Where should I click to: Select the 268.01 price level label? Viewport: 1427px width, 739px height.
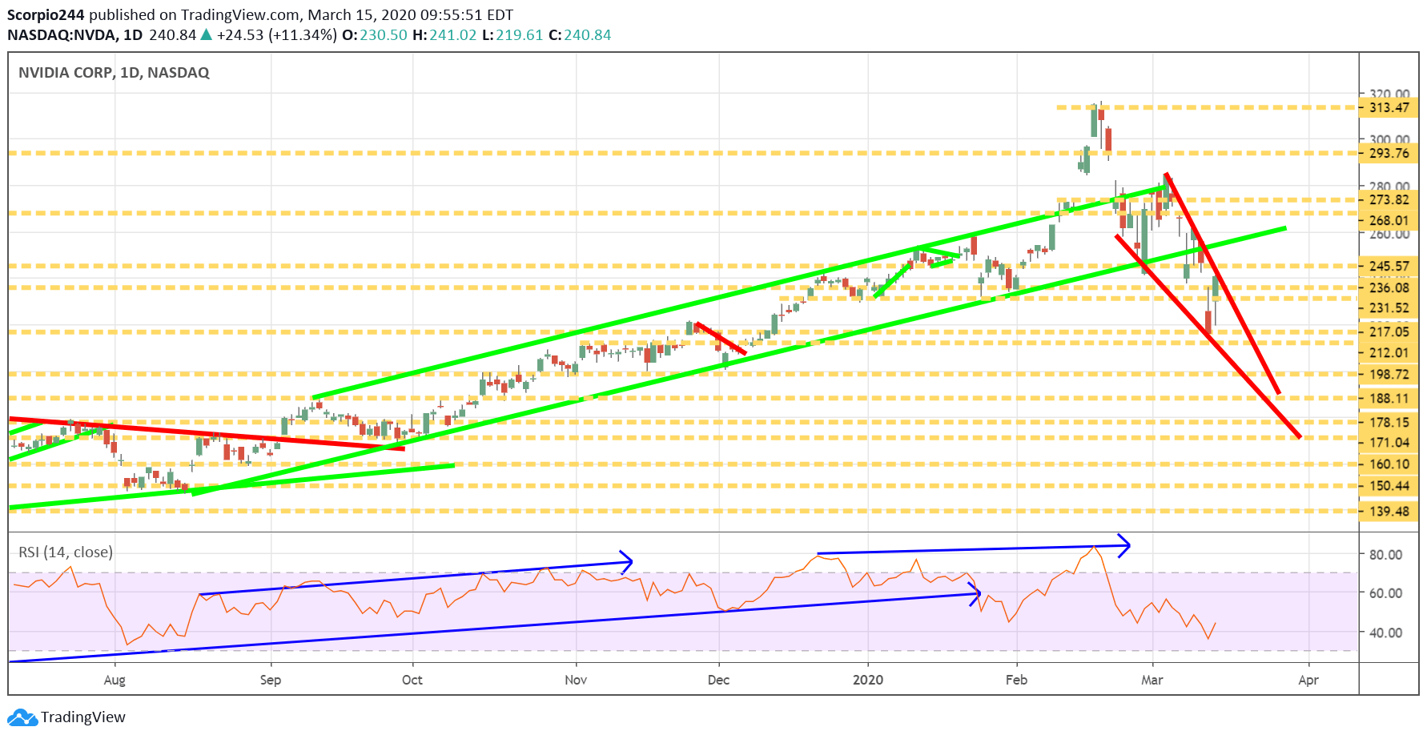coord(1389,220)
